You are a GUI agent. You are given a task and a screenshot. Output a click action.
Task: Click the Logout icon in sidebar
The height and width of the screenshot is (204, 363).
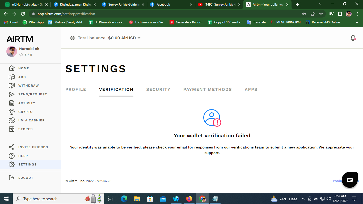point(12,178)
